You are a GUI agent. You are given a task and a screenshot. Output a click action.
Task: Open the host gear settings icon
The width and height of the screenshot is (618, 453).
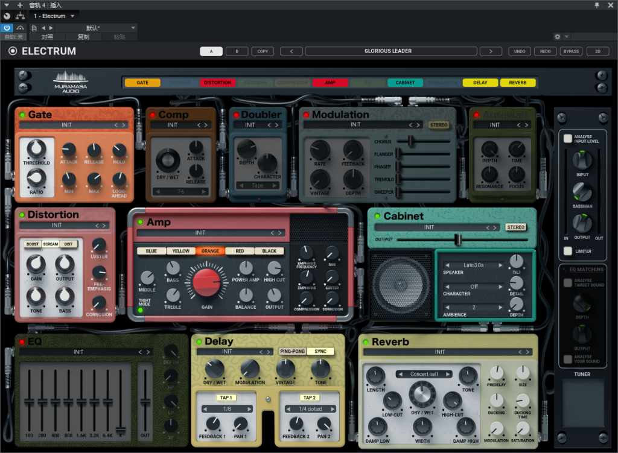pyautogui.click(x=557, y=37)
